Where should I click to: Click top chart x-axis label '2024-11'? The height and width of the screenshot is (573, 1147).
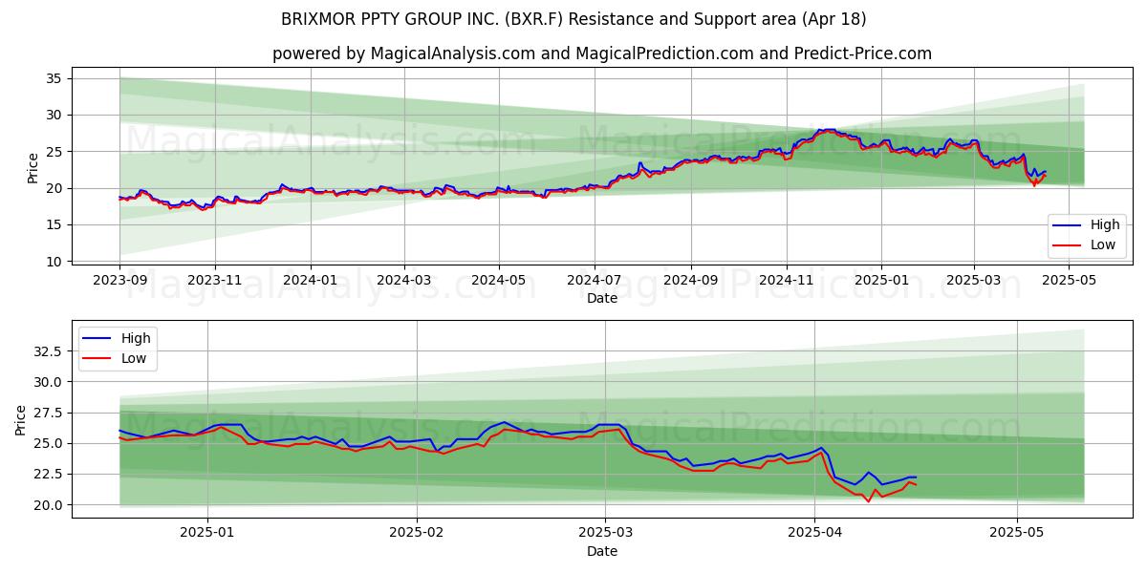coord(787,281)
